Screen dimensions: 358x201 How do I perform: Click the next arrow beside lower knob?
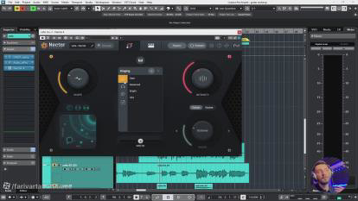point(229,131)
